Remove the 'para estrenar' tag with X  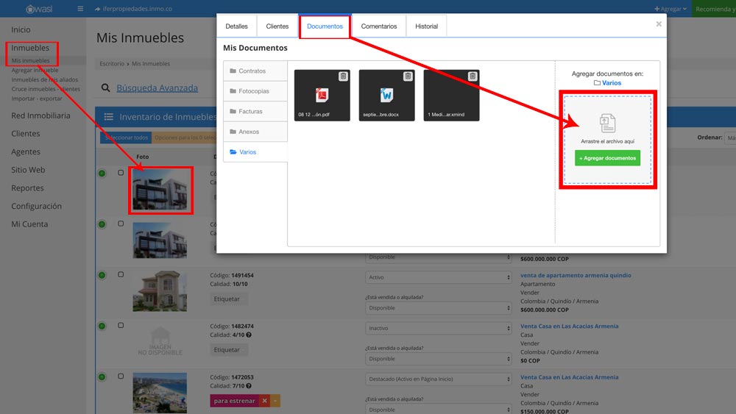pos(264,401)
